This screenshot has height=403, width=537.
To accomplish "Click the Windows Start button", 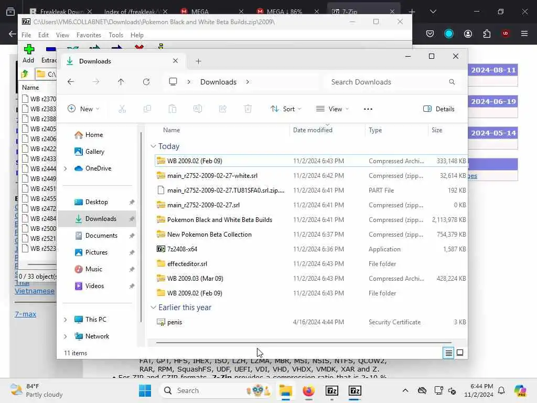I will coord(145,390).
